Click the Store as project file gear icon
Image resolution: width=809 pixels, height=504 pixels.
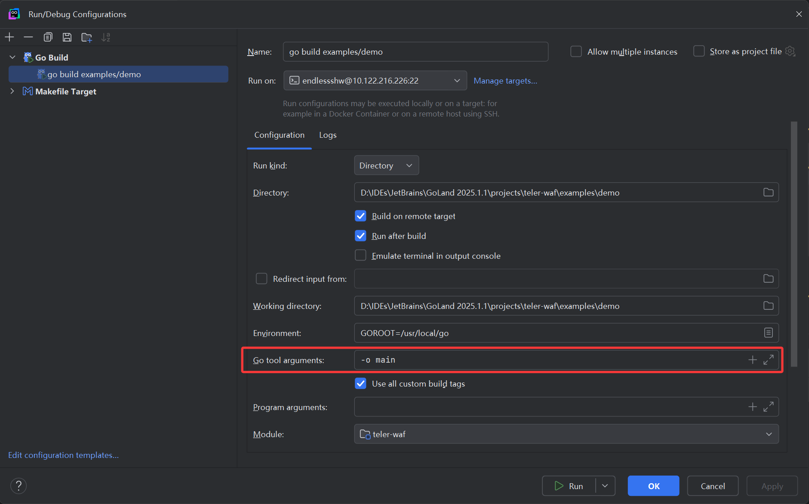pyautogui.click(x=790, y=51)
